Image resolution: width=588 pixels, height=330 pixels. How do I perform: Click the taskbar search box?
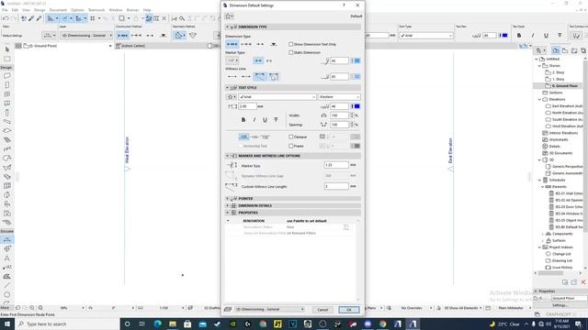pyautogui.click(x=67, y=324)
